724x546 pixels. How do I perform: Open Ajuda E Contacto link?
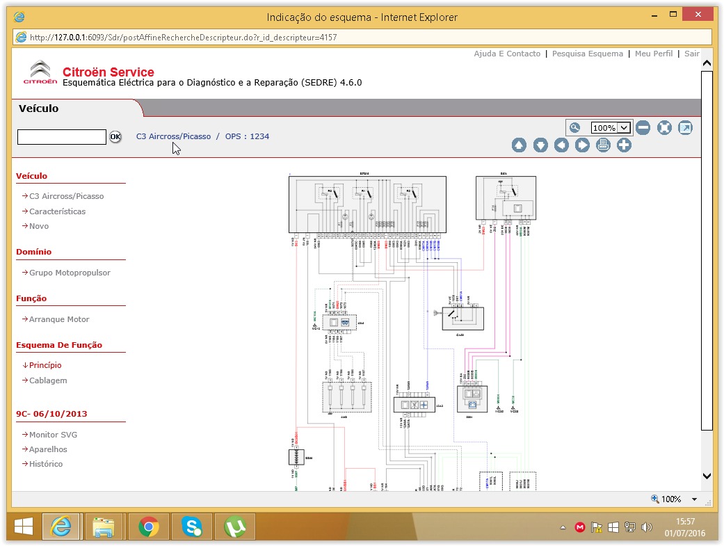point(507,54)
